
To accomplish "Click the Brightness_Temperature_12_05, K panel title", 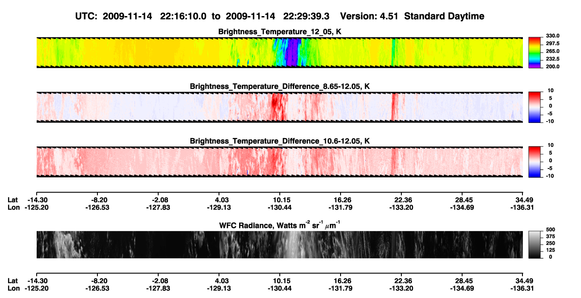I will coord(280,32).
